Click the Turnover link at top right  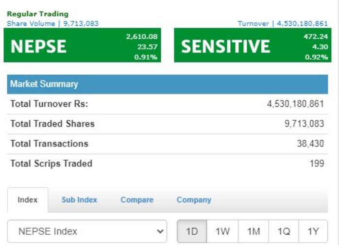283,23
